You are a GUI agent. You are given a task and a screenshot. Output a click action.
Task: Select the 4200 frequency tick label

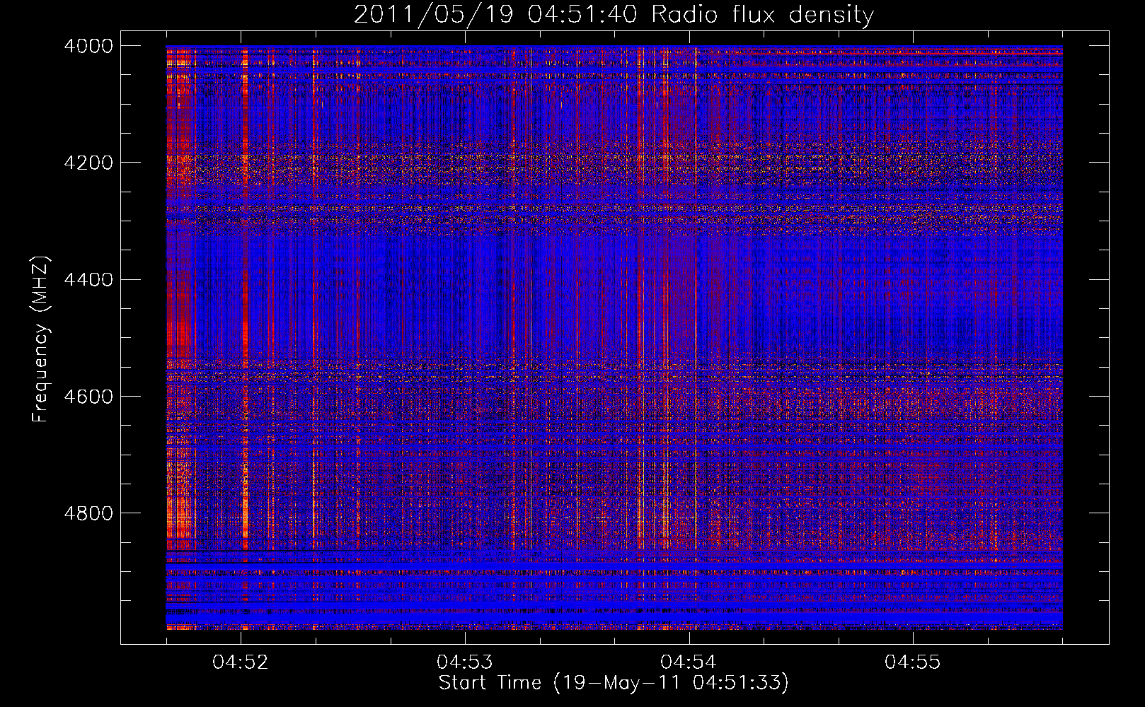tap(88, 163)
